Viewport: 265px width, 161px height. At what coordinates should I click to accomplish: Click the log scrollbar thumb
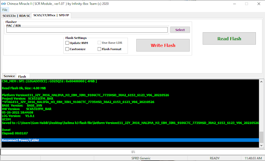261,137
